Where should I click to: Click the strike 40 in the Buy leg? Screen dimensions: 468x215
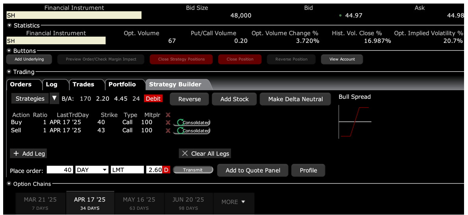pyautogui.click(x=101, y=122)
